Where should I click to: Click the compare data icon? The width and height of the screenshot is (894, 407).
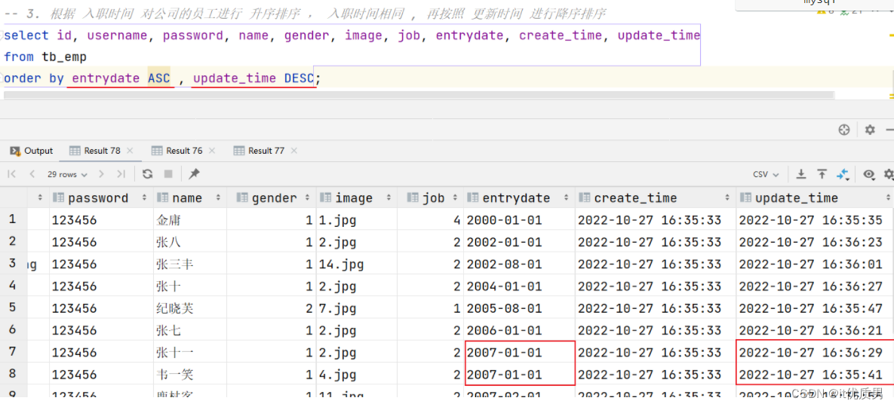tap(843, 175)
